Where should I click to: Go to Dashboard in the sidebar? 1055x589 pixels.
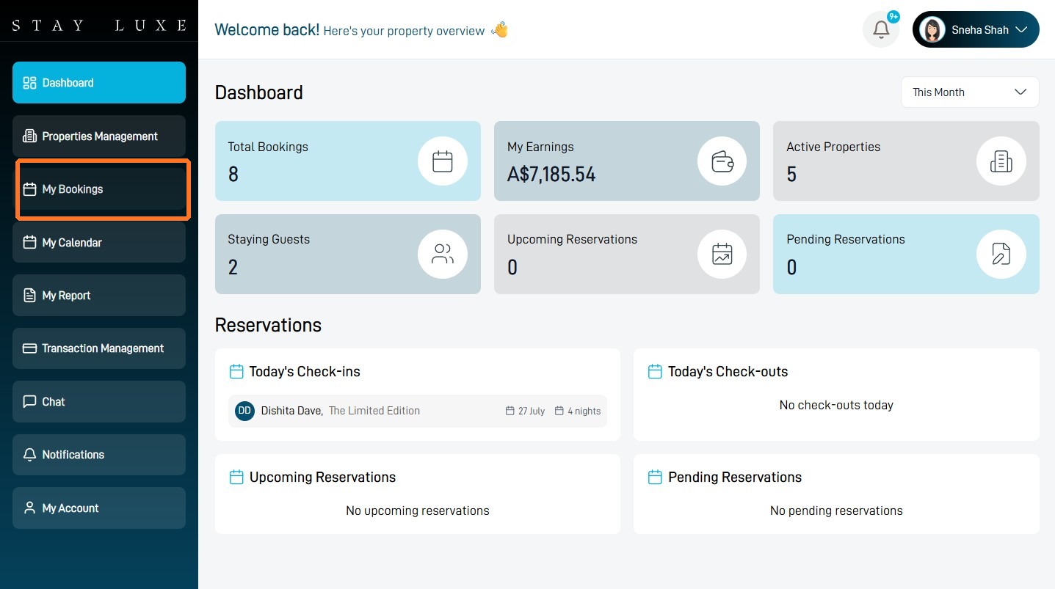[99, 83]
